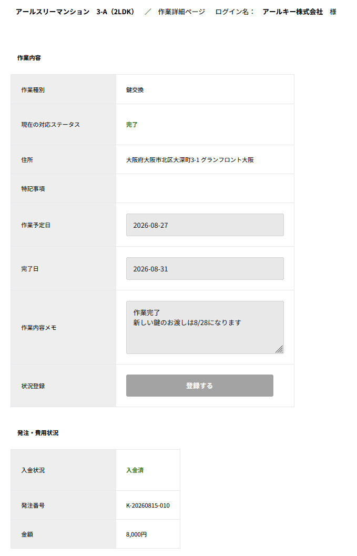Screen dimensions: 357x556
Task: Click the 作業詳細ページ breadcrumb text
Action: (181, 12)
